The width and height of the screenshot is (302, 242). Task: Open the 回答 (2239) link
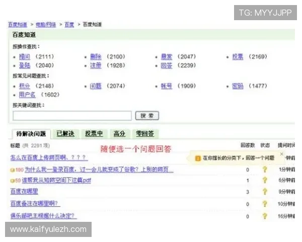click(x=167, y=66)
